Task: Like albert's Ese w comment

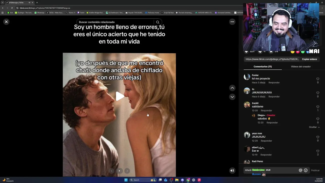Action: pyautogui.click(x=318, y=151)
